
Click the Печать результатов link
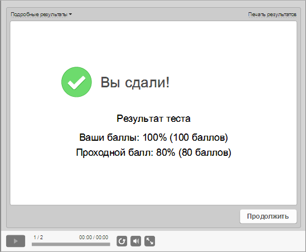click(x=272, y=14)
